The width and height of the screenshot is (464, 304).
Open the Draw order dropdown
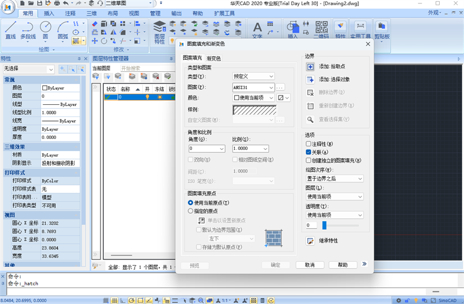[x=335, y=178]
